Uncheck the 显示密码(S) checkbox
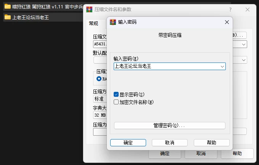The width and height of the screenshot is (259, 165). (116, 95)
